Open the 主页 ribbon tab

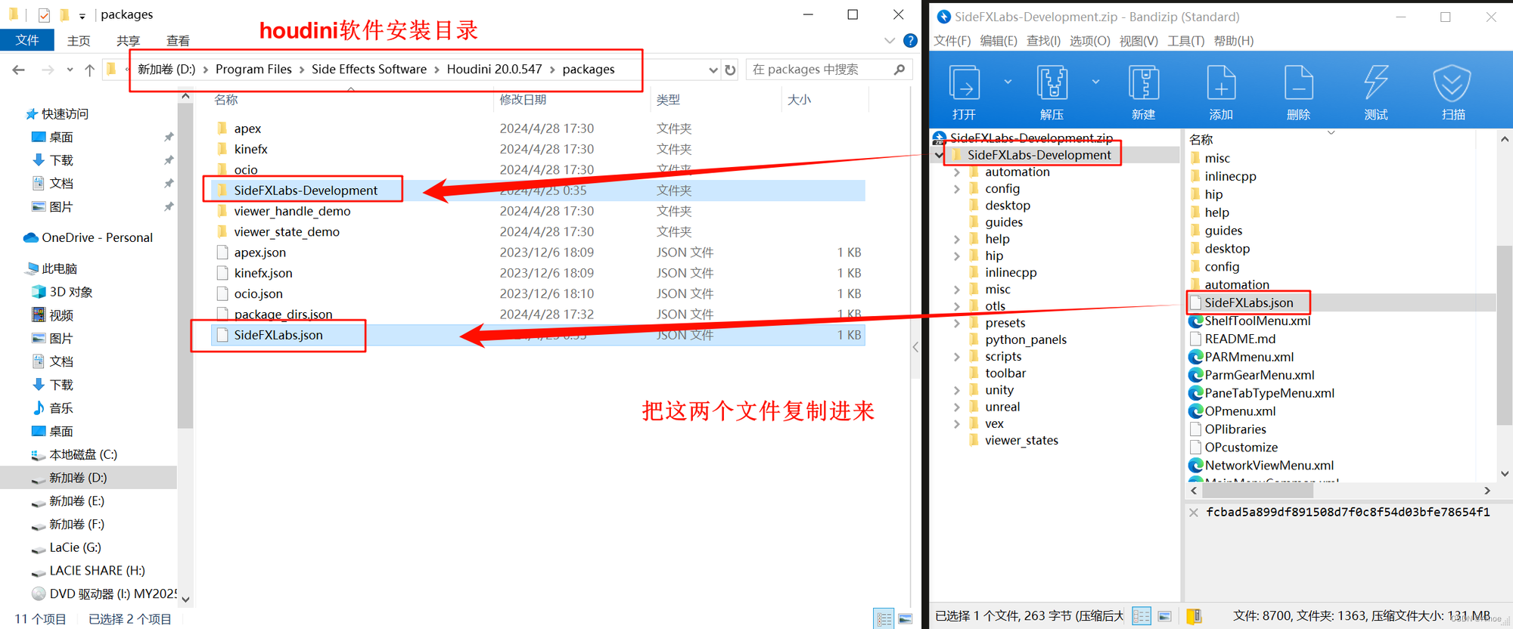click(79, 41)
